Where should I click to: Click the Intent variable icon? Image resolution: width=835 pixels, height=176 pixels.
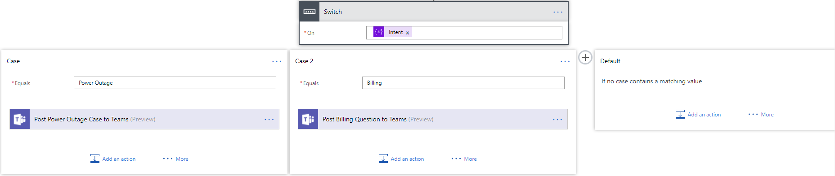pyautogui.click(x=379, y=32)
